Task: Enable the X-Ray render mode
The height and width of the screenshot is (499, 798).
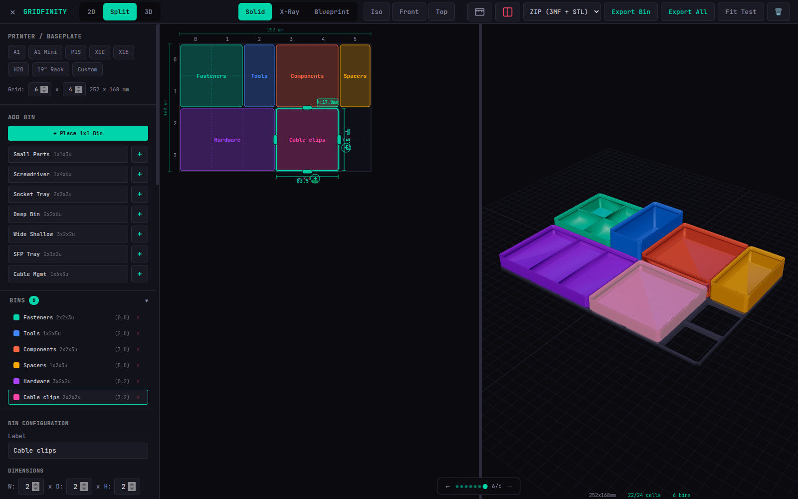Action: pos(290,12)
